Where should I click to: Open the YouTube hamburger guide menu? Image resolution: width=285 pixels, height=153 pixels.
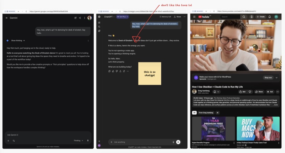pos(194,17)
